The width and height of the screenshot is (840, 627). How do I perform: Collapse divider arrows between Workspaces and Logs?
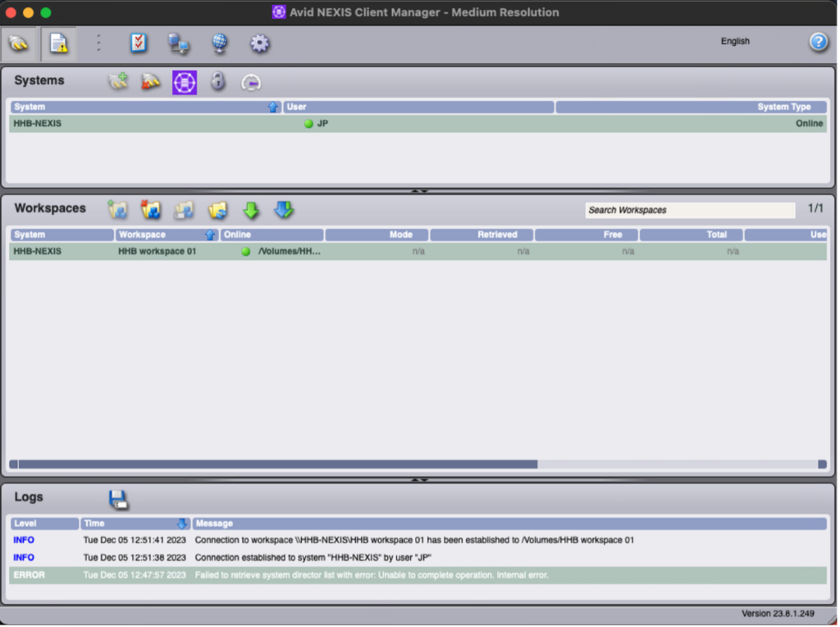[419, 479]
